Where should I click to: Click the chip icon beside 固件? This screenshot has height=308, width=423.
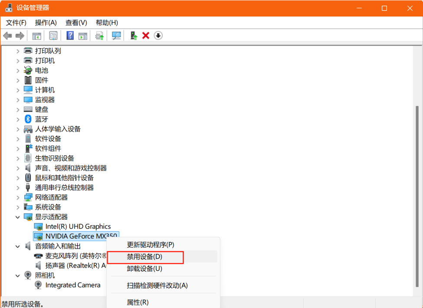(x=28, y=80)
